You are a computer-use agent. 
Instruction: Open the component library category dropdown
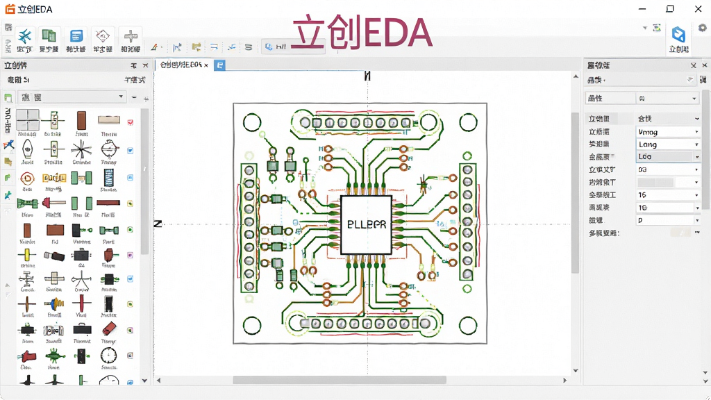(72, 97)
